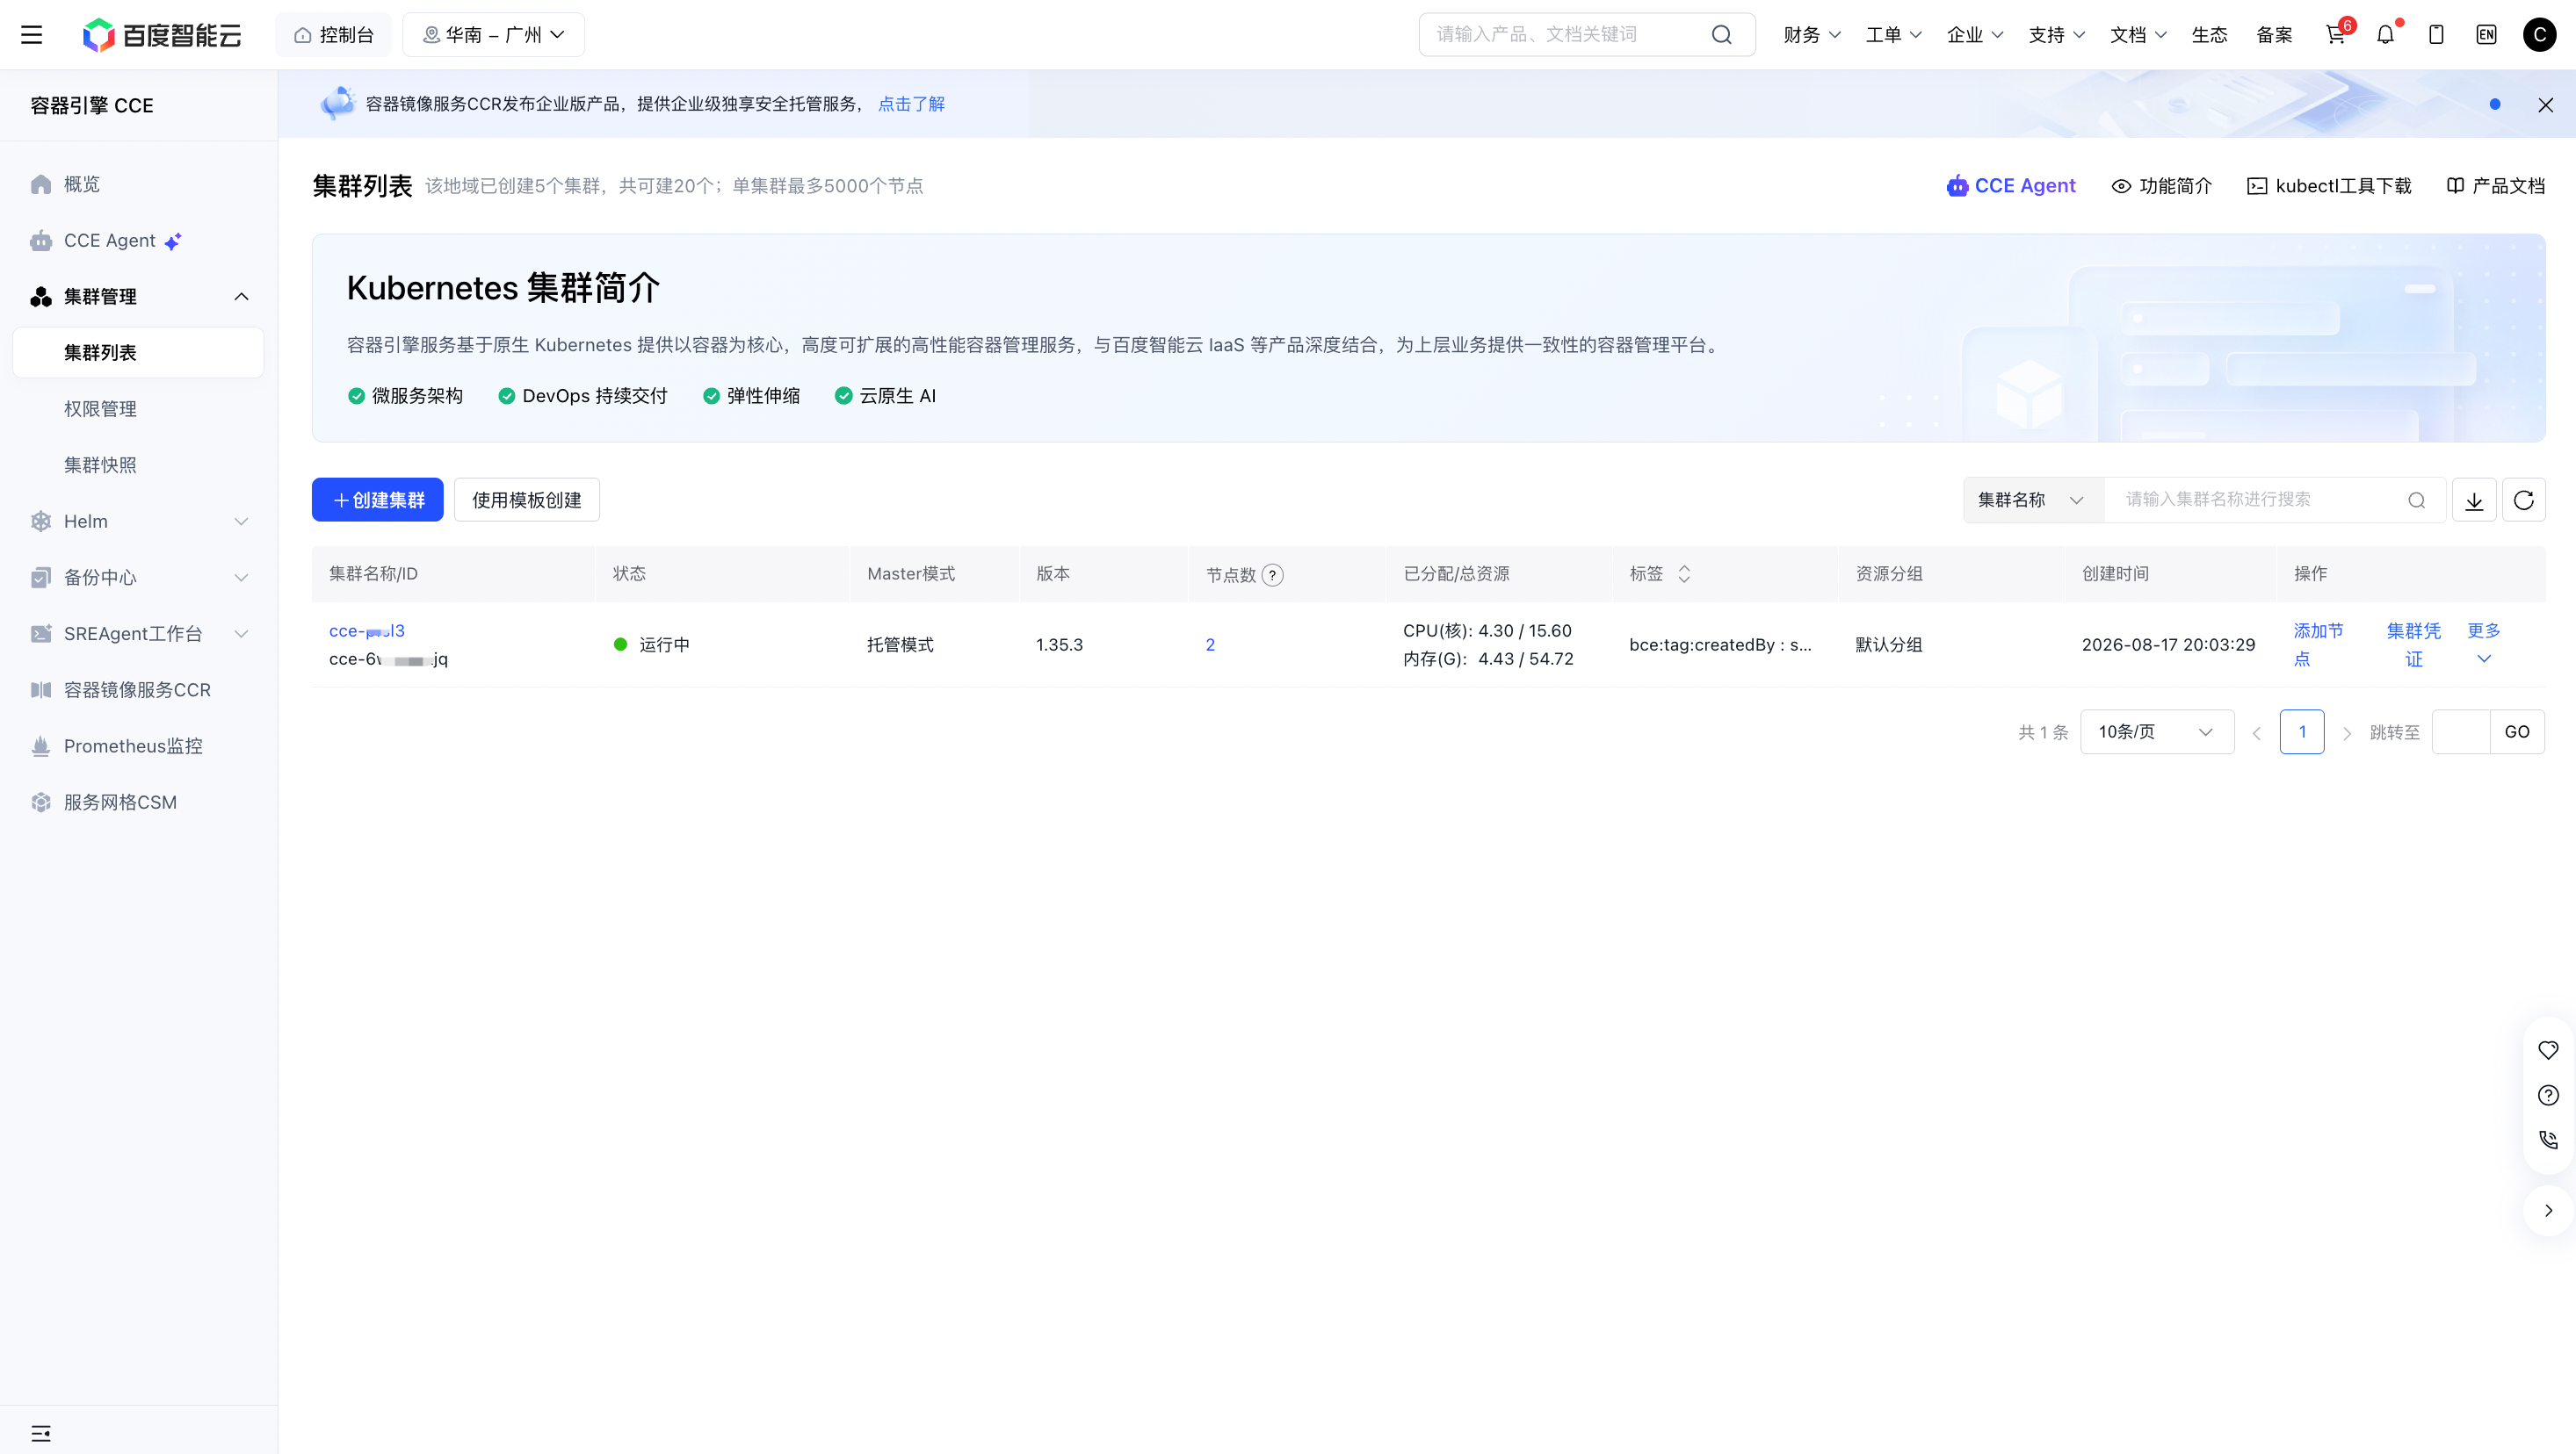The image size is (2576, 1454).
Task: Switch language with the EN icon
Action: click(x=2486, y=35)
